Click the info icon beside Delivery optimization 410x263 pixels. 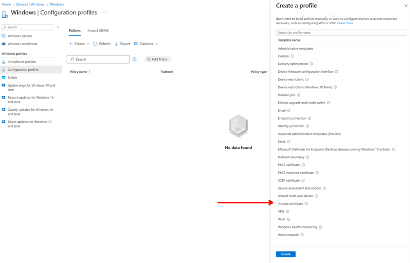pos(311,64)
